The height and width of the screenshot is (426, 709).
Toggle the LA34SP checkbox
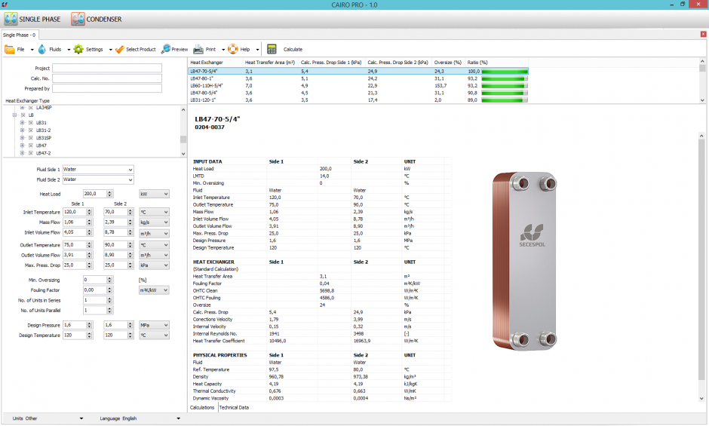(x=31, y=108)
